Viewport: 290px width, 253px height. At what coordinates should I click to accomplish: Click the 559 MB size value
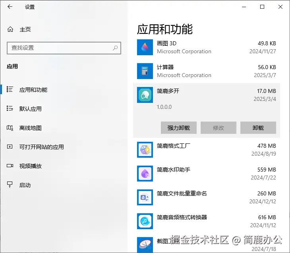click(x=267, y=170)
